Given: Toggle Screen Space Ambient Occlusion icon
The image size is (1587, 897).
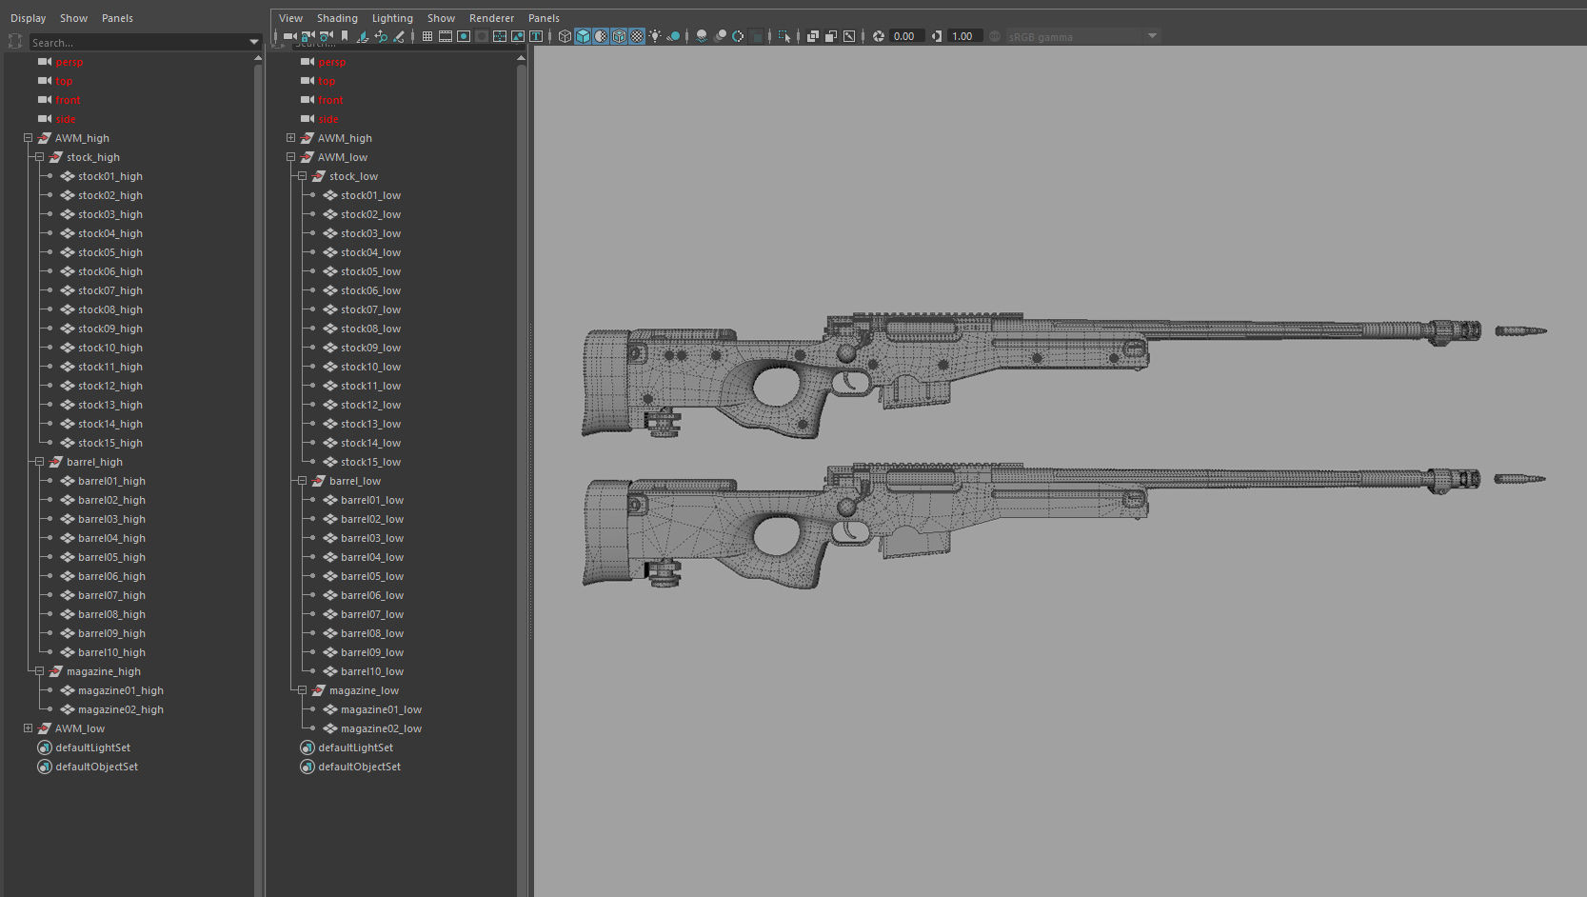Looking at the screenshot, I should click(702, 36).
